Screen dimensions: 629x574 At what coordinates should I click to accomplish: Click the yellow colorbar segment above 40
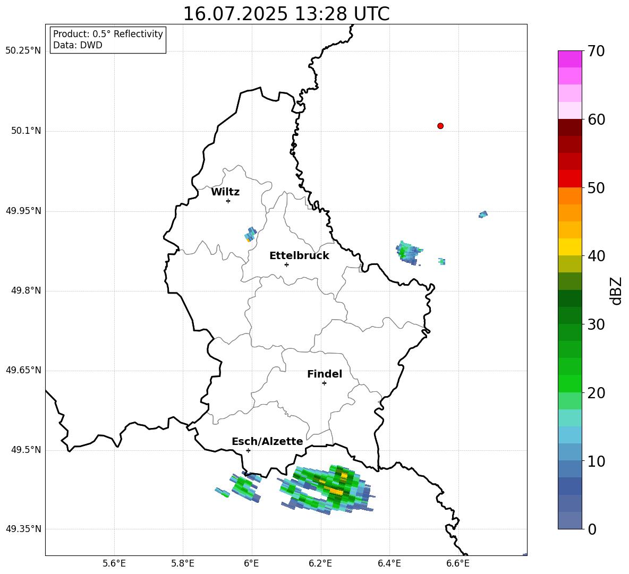[569, 247]
